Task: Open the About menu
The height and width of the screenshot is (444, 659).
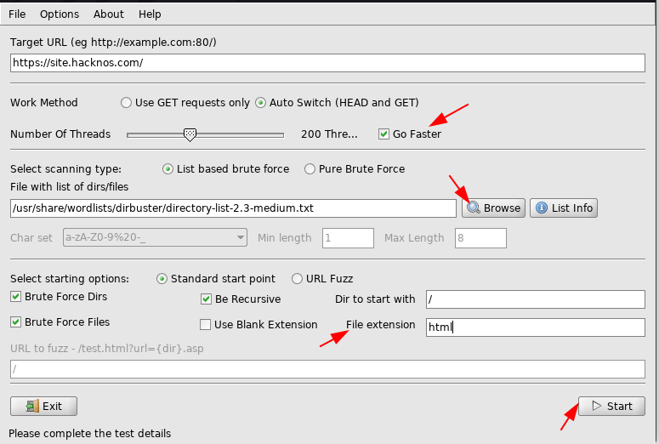Action: [109, 14]
